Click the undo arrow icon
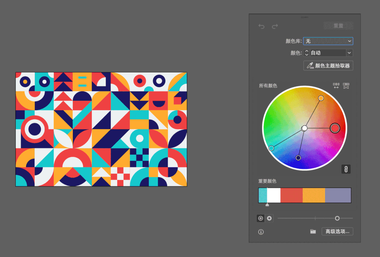This screenshot has width=380, height=257. [261, 26]
